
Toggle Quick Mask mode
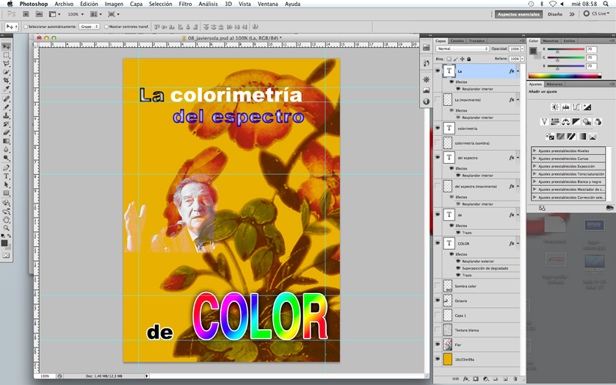pos(7,256)
